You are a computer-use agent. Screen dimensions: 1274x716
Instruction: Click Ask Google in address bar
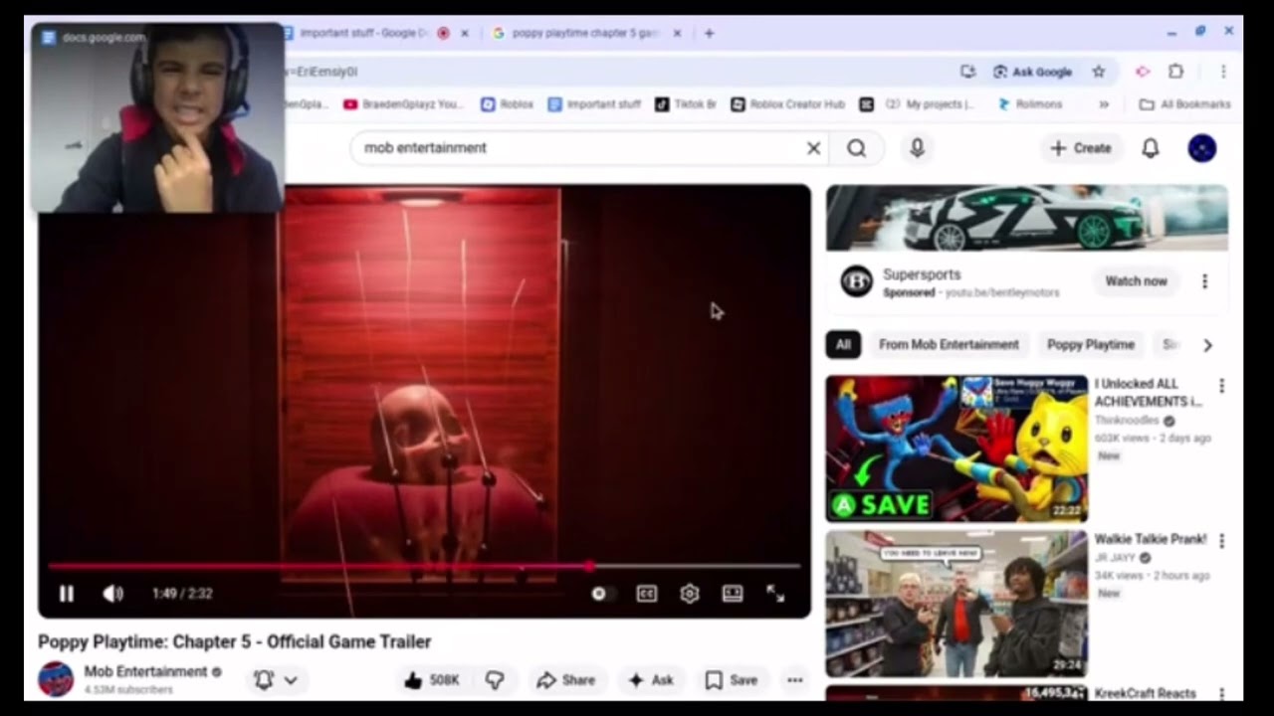1032,72
